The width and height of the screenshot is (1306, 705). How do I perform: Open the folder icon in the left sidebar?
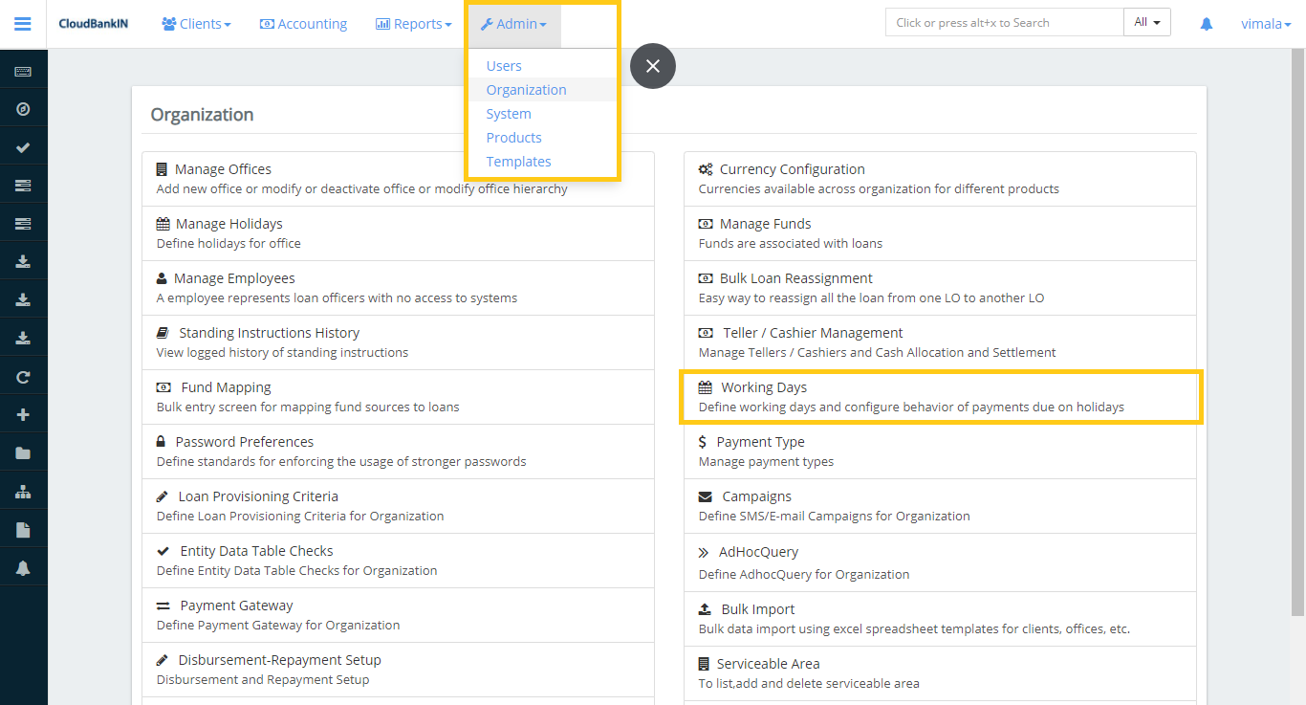[23, 453]
